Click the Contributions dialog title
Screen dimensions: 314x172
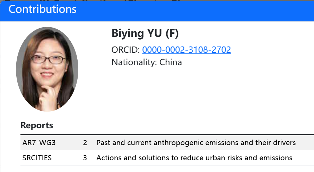click(x=42, y=9)
